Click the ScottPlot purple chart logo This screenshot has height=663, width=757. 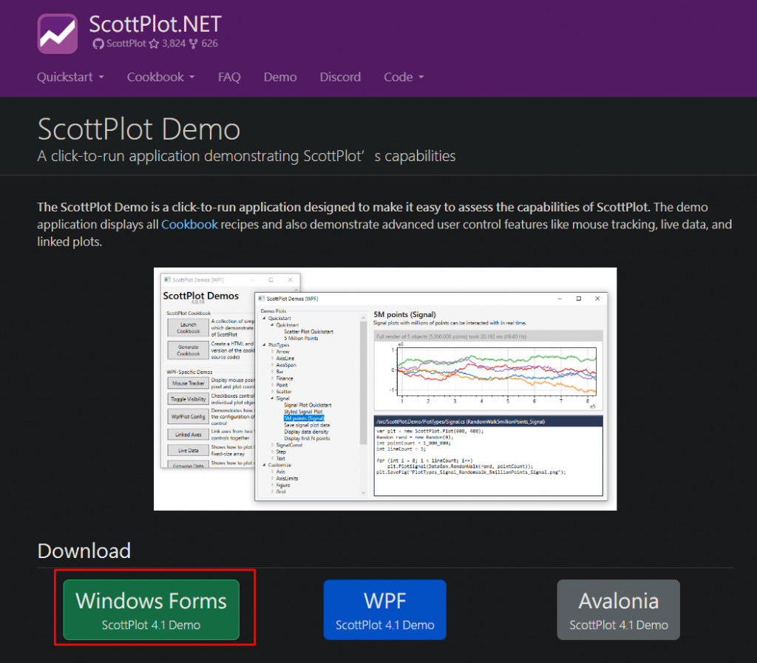tap(58, 33)
